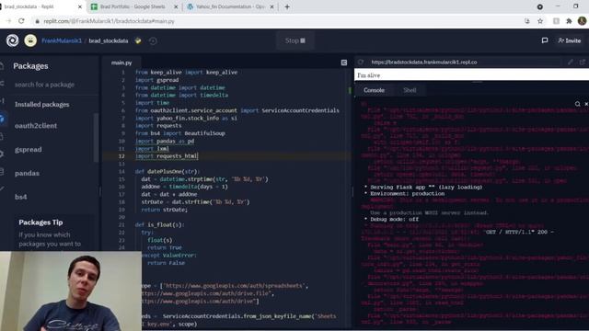Select the pandas package
This screenshot has width=589, height=331.
(27, 174)
